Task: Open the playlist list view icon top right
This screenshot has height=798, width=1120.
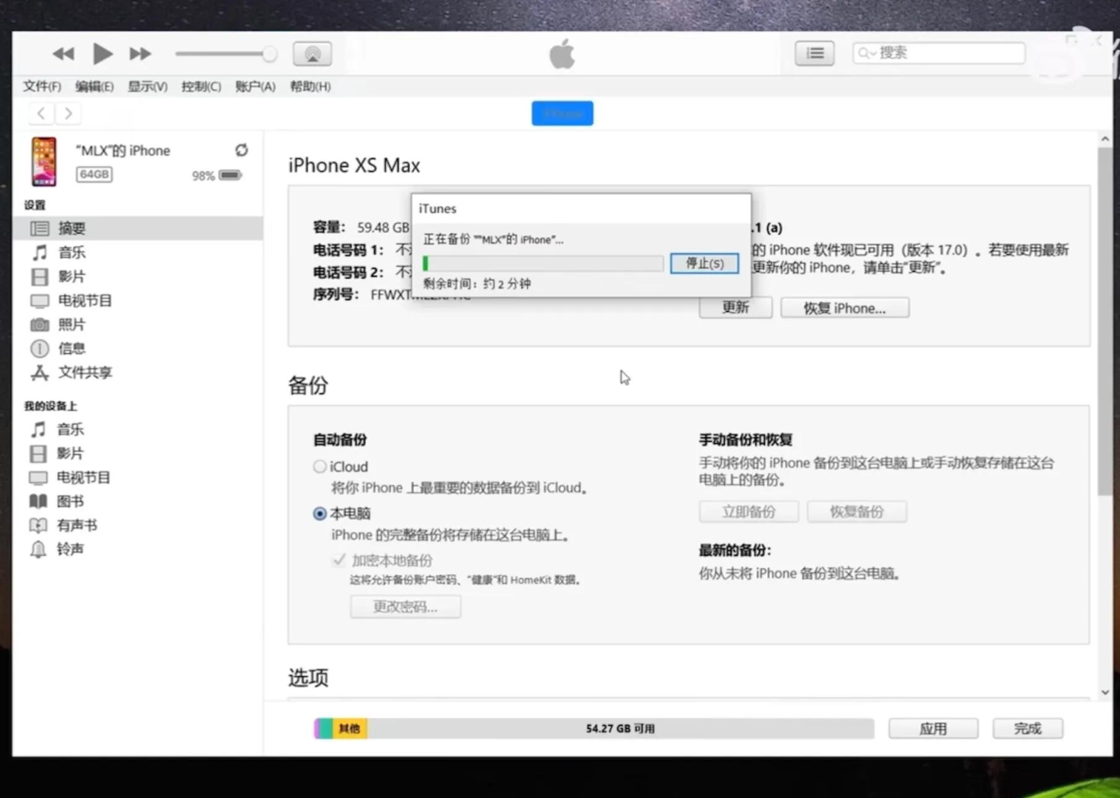Action: (x=814, y=53)
